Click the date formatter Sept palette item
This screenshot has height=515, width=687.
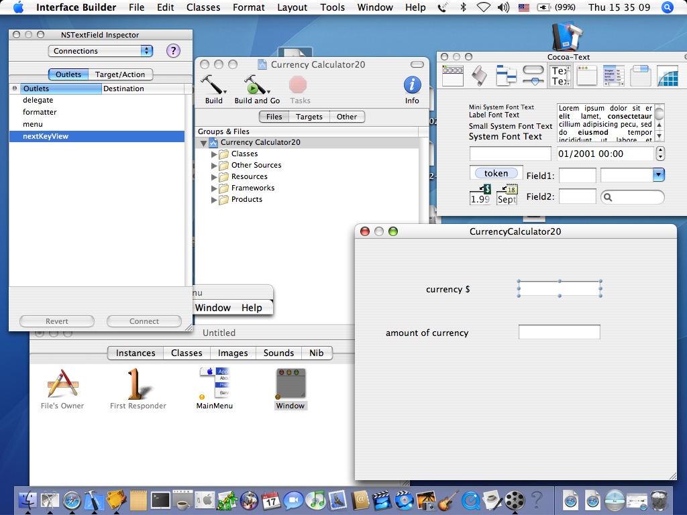point(507,194)
